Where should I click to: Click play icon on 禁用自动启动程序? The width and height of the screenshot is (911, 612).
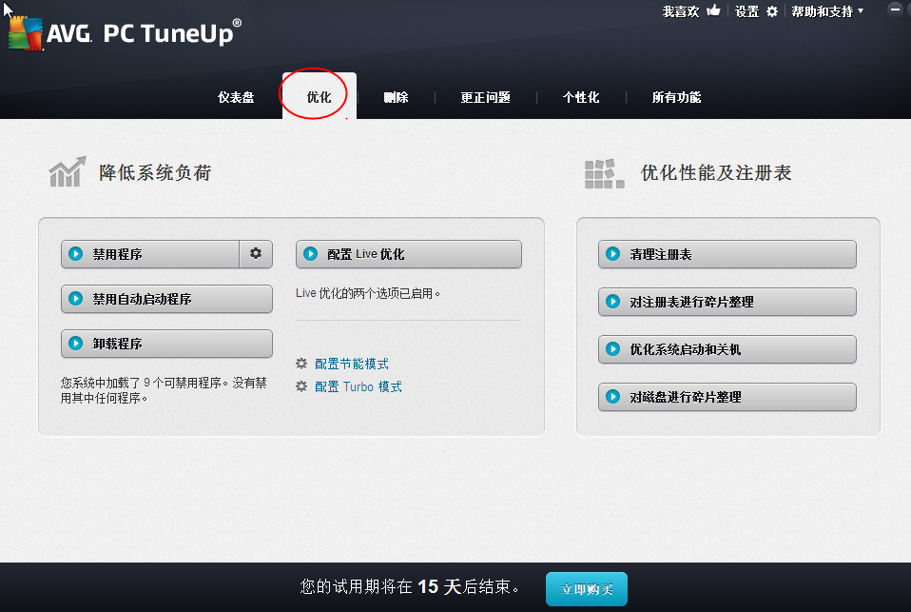point(75,299)
